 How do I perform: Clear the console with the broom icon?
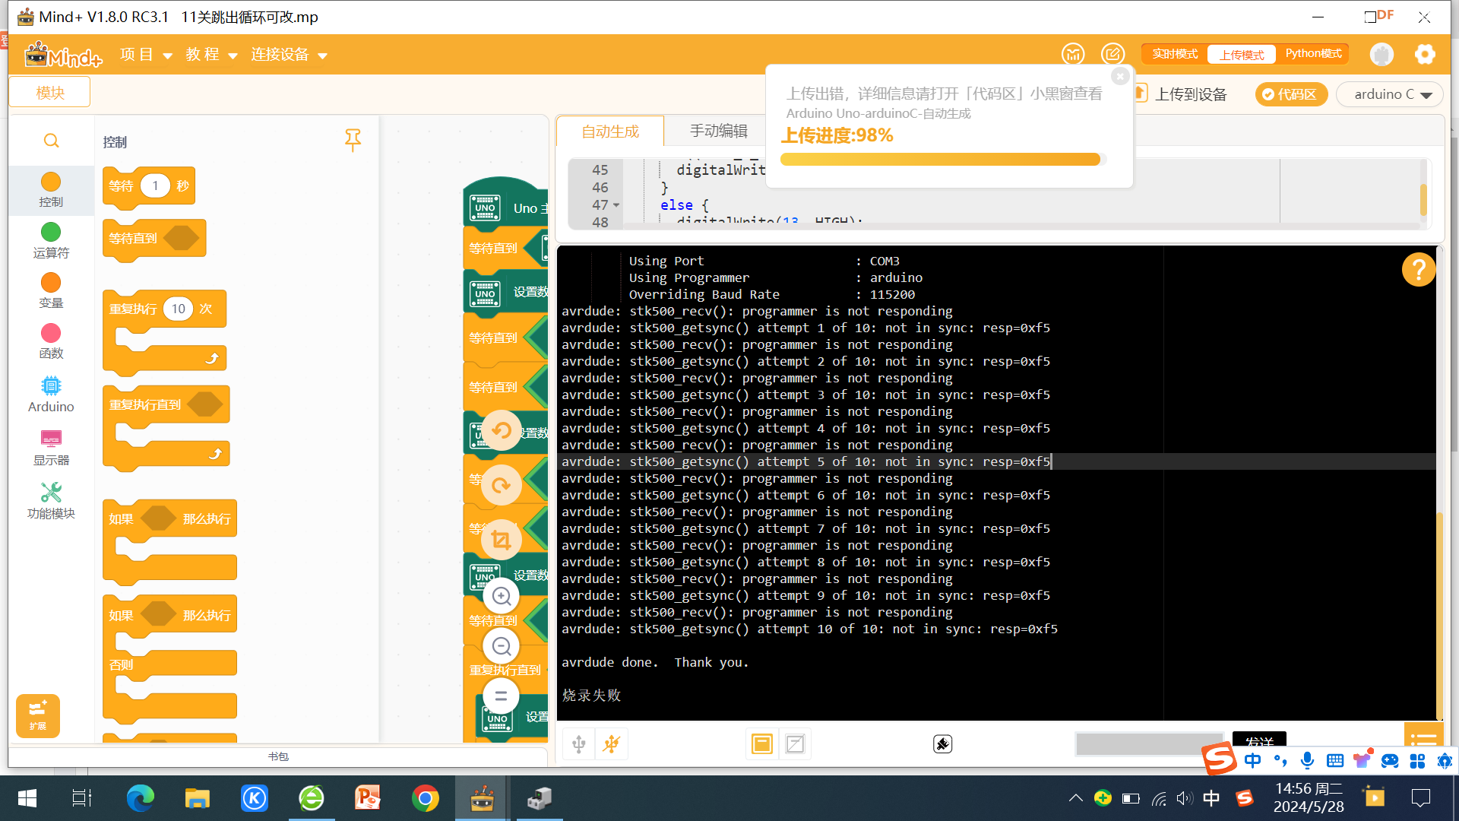click(942, 743)
